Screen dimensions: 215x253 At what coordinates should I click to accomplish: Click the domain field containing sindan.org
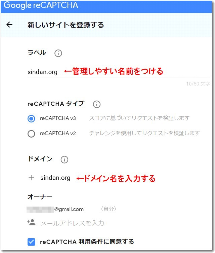point(55,178)
